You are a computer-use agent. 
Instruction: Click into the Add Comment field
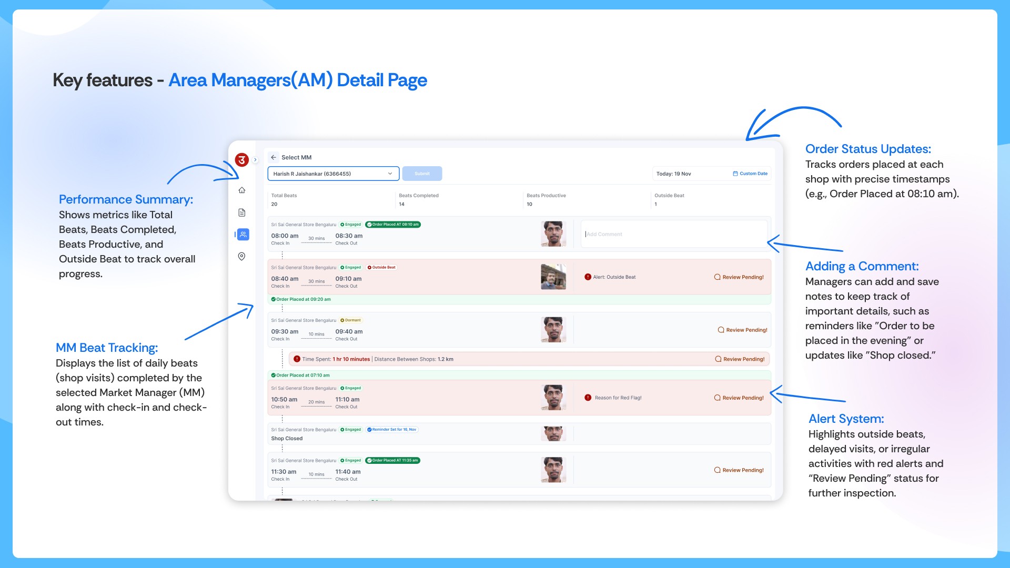(673, 234)
